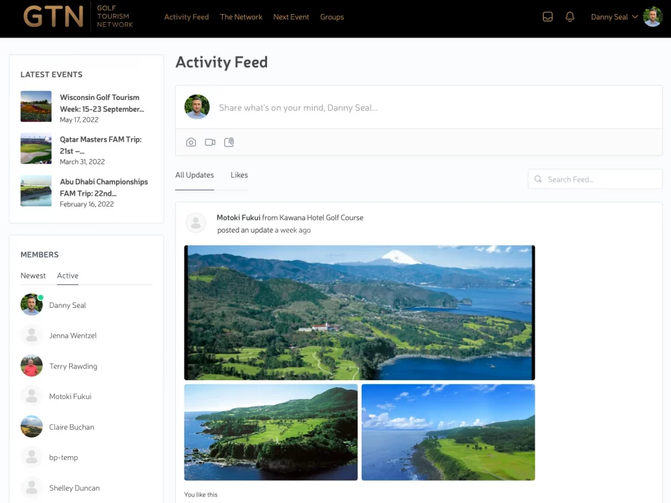Viewport: 671px width, 503px height.
Task: Click the video upload icon
Action: [x=210, y=142]
